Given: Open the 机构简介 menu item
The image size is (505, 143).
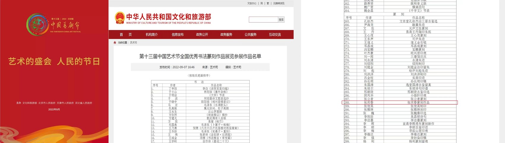Looking at the screenshot, I should [x=151, y=35].
